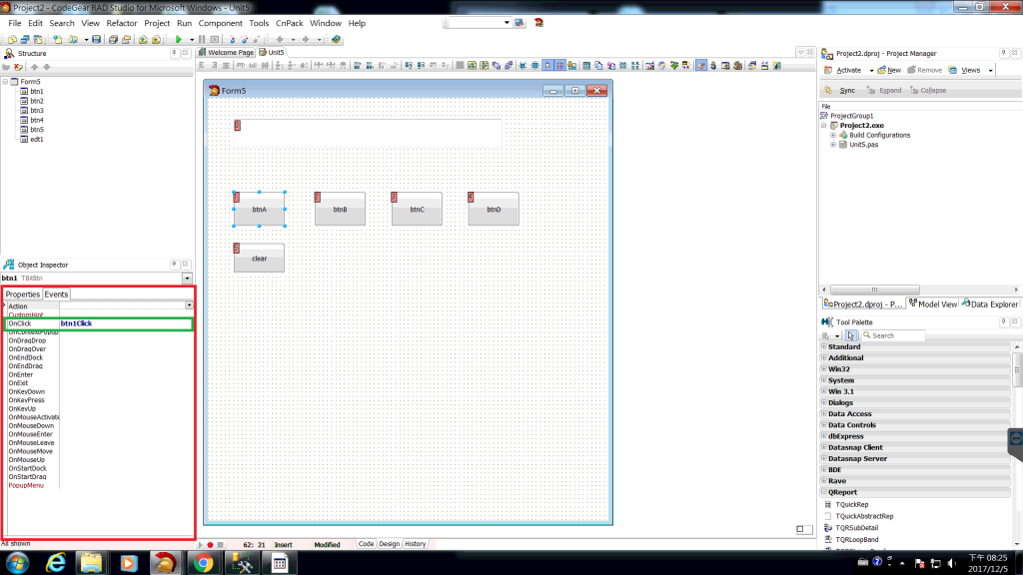
Task: Click the New button in Project Manager
Action: pos(889,71)
